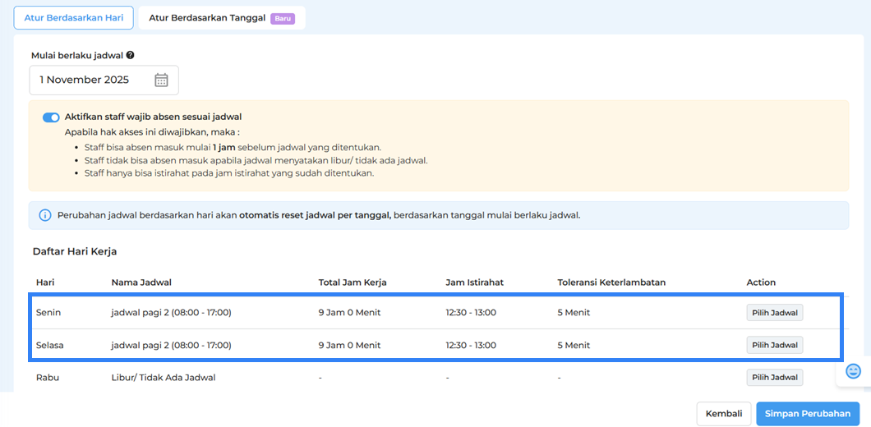
Task: Click the info icon in the blue notice
Action: click(x=45, y=215)
